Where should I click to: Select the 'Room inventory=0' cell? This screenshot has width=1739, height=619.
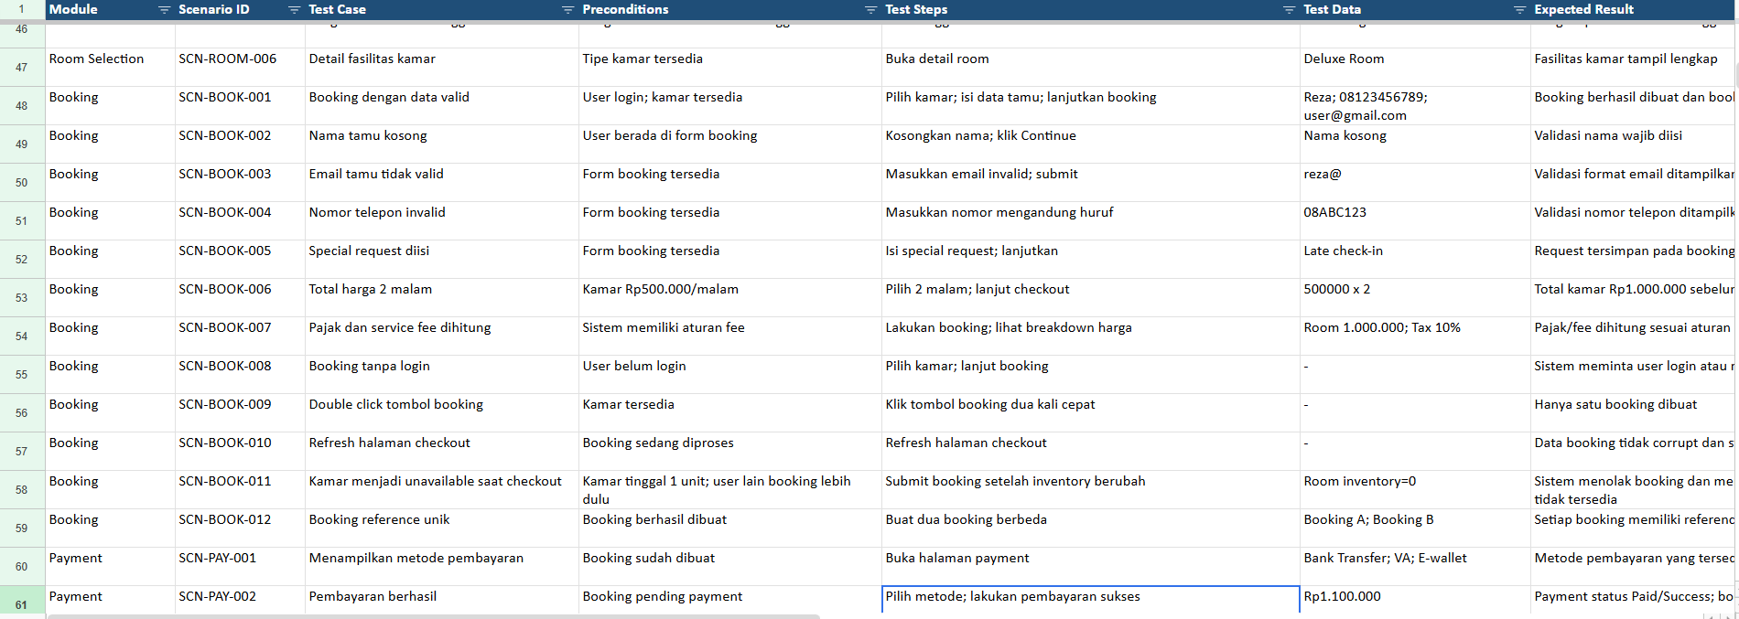(1415, 490)
